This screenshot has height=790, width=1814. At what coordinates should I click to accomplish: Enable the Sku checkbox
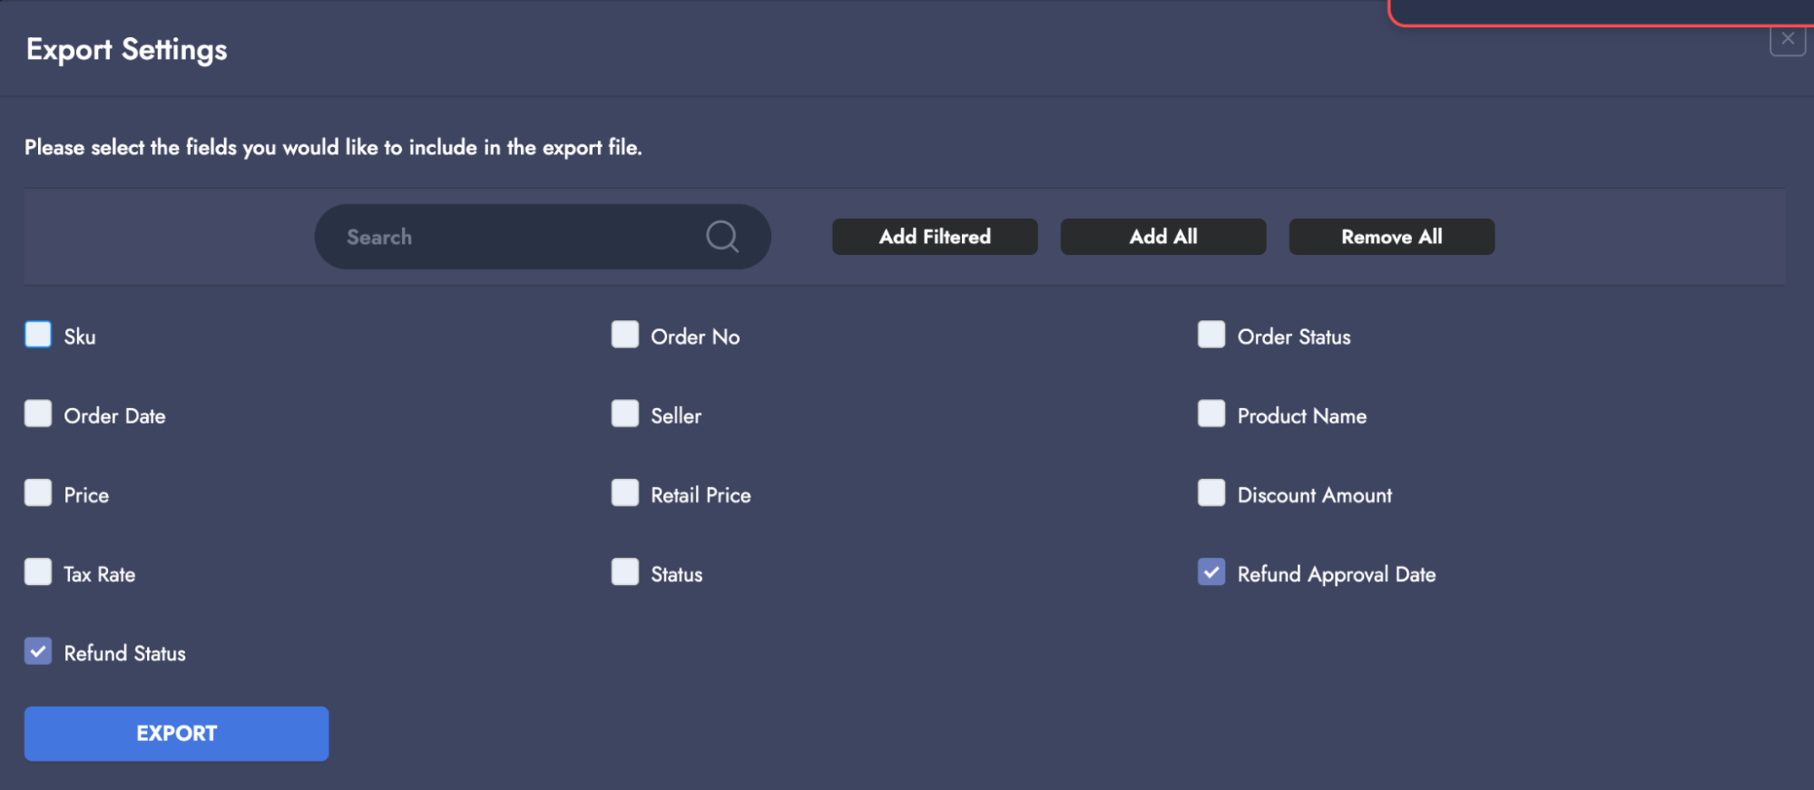click(38, 335)
